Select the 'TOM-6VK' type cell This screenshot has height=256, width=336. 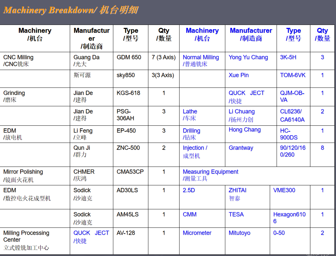tap(293, 79)
